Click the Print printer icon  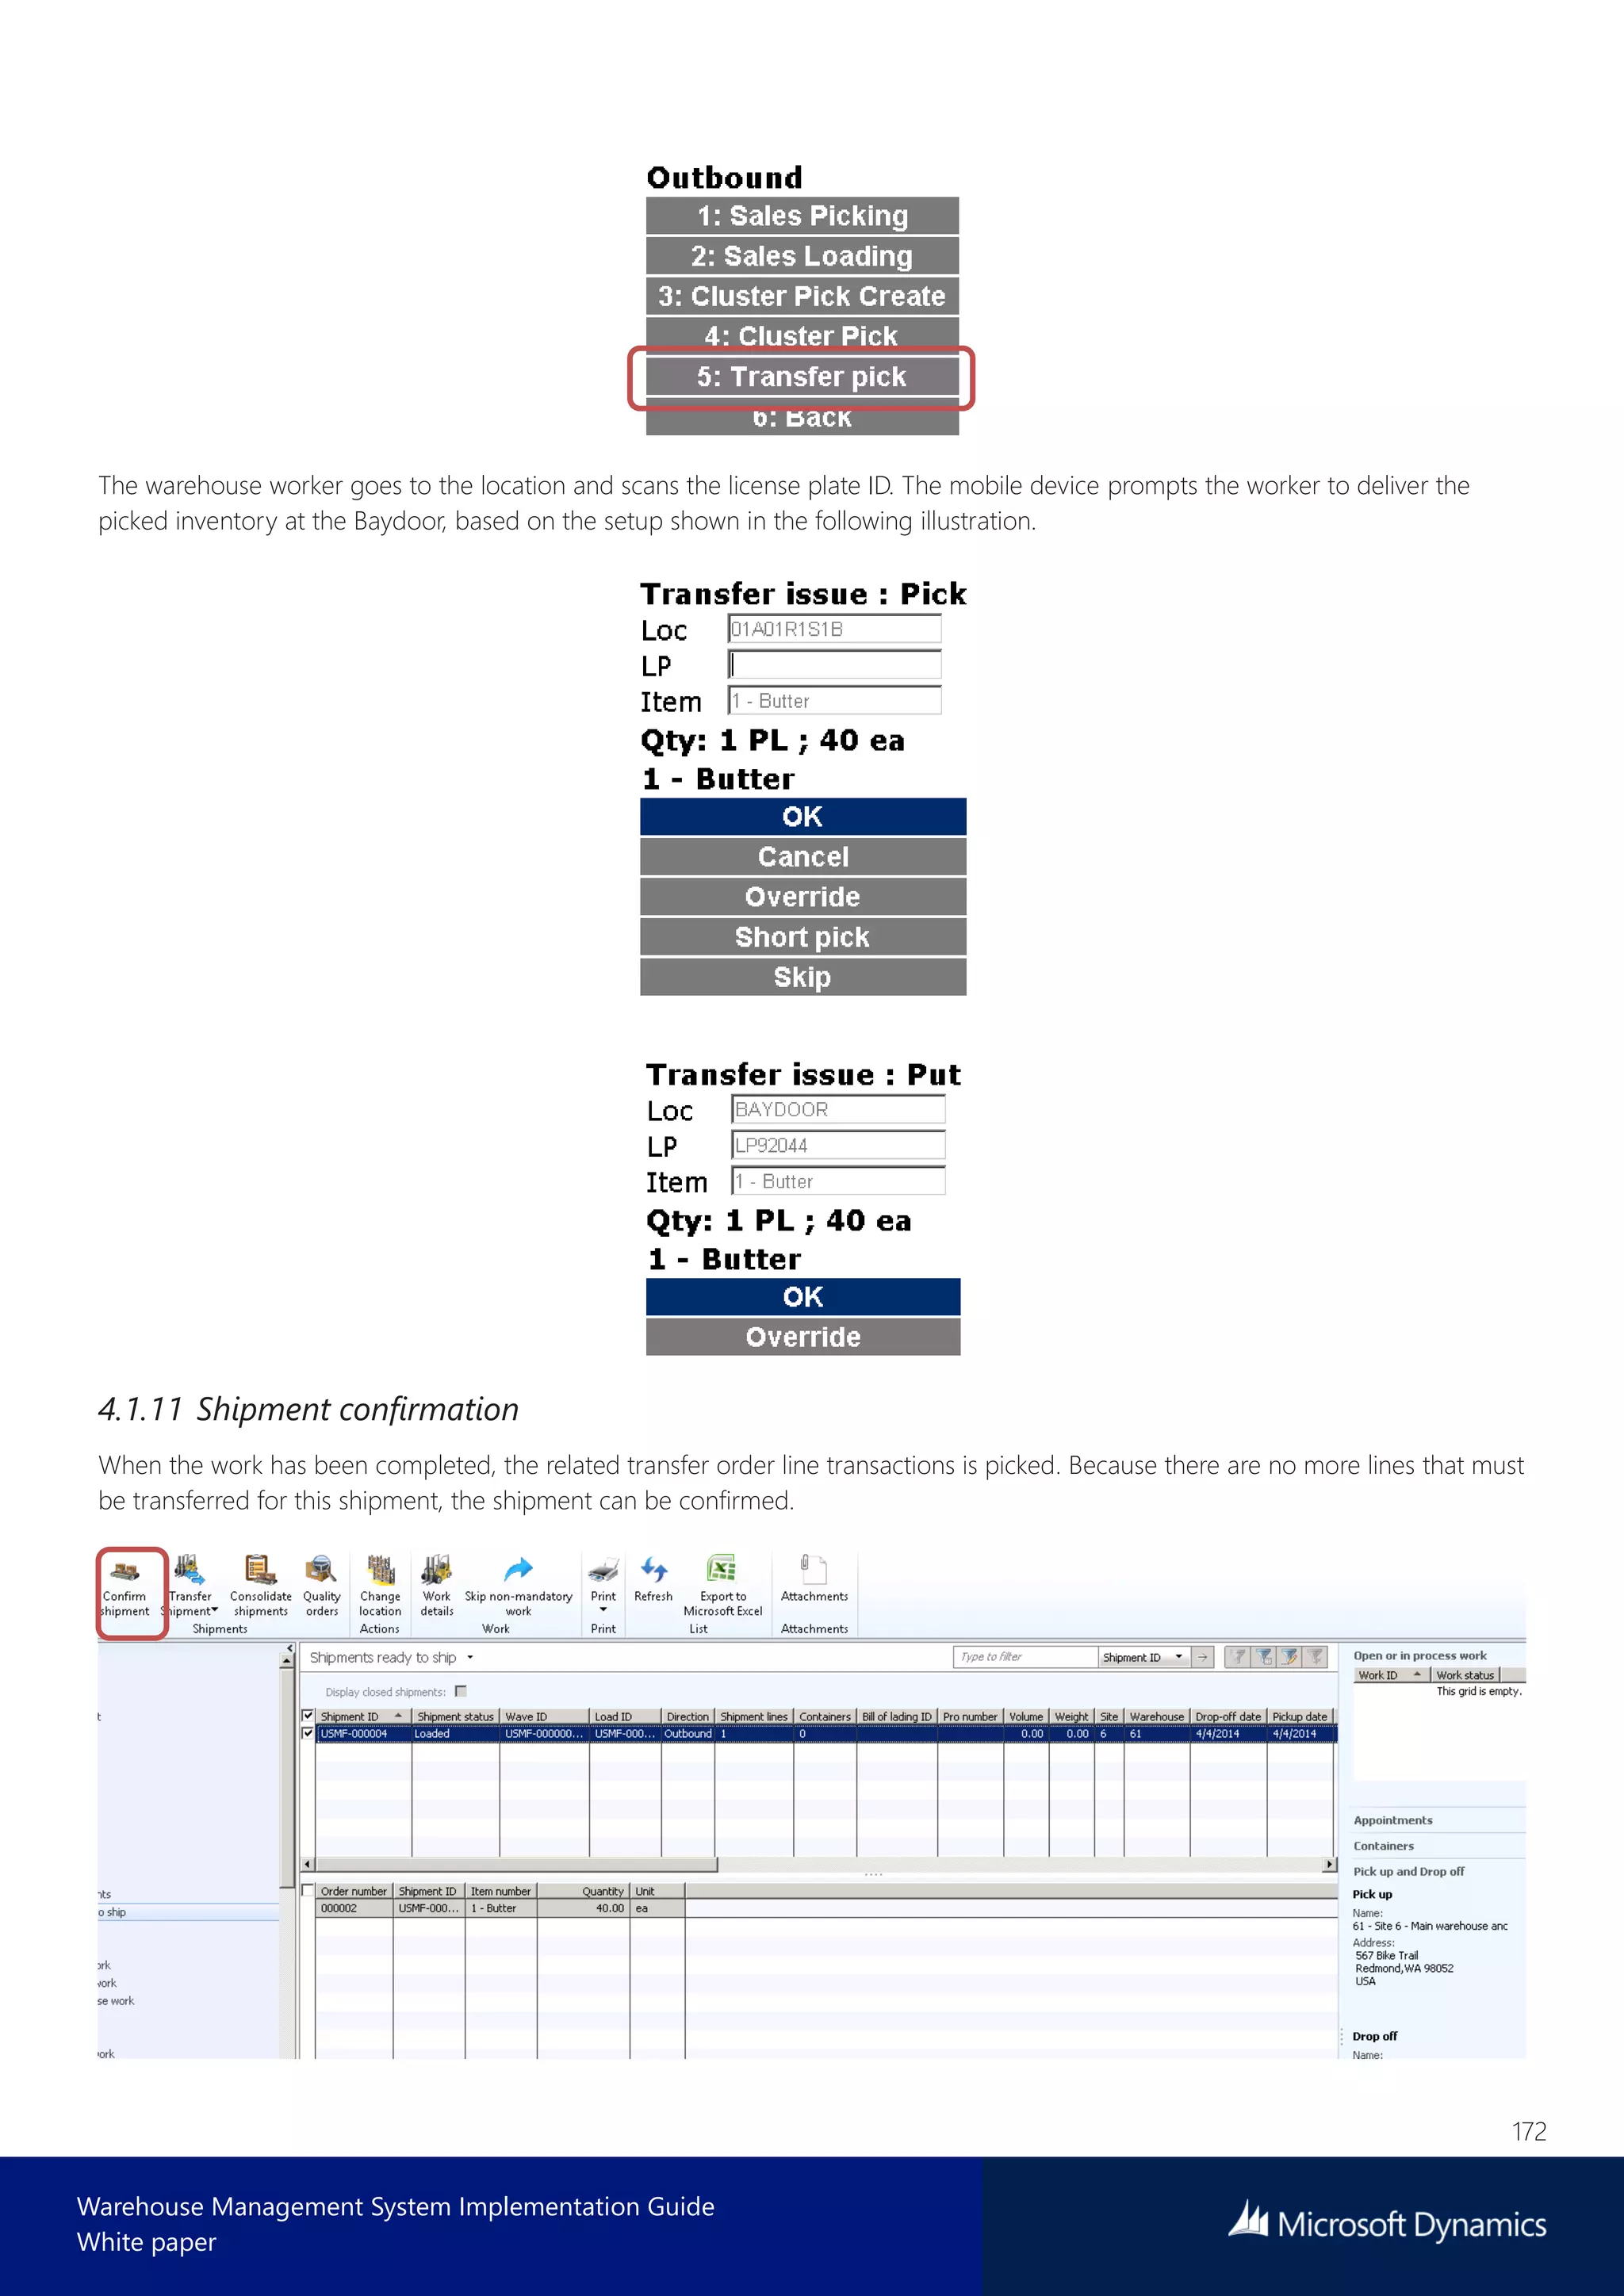click(603, 1569)
